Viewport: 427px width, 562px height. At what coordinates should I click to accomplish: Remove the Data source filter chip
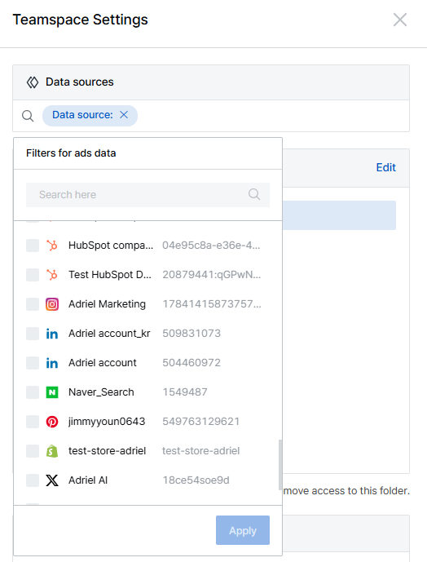(x=124, y=115)
